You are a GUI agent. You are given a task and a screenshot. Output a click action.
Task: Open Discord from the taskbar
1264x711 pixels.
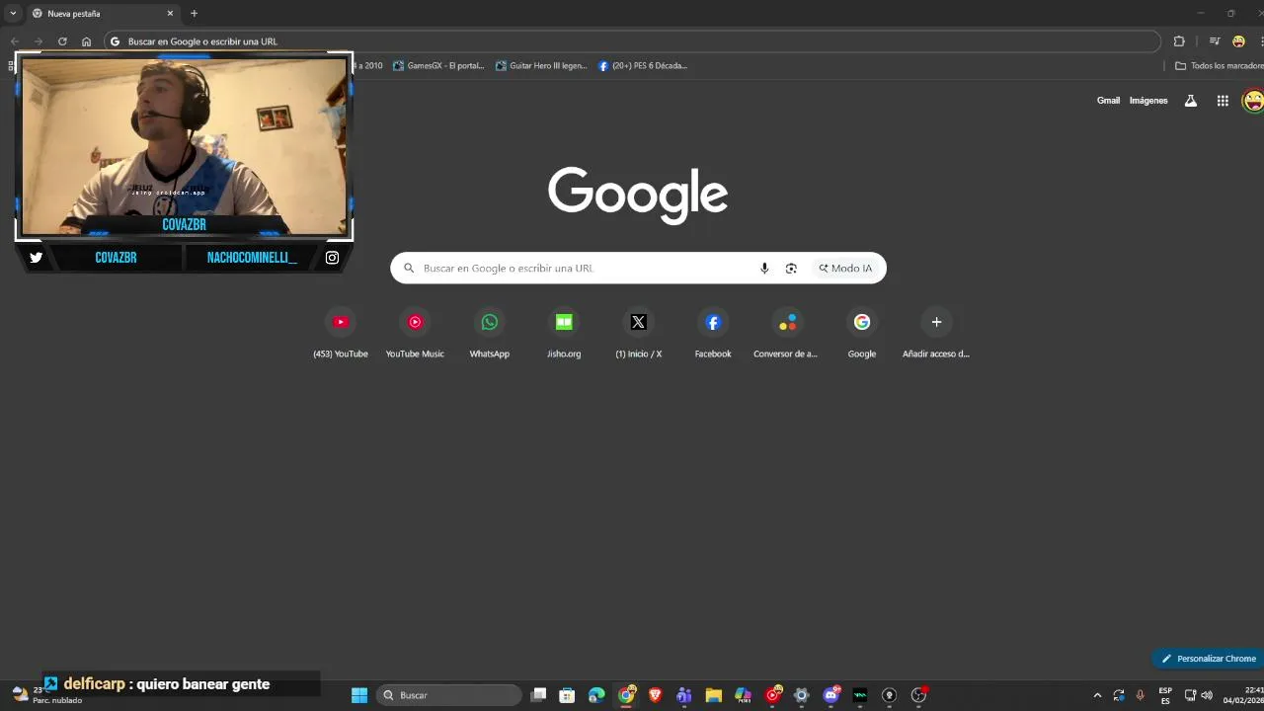click(830, 695)
